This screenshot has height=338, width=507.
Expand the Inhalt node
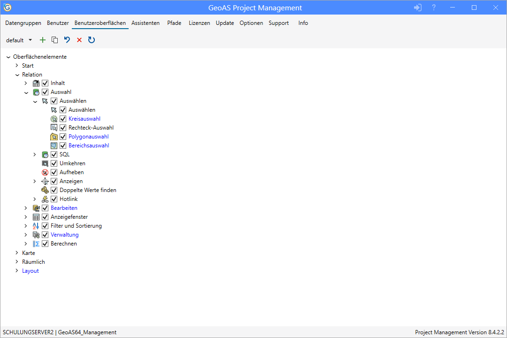[x=26, y=84]
